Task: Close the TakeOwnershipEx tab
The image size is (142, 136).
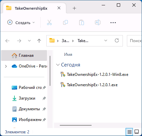Action: [59, 8]
